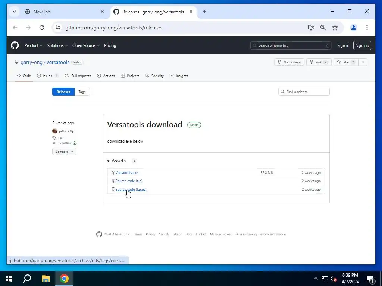382x286 pixels.
Task: Click Sign in link
Action: click(x=343, y=45)
